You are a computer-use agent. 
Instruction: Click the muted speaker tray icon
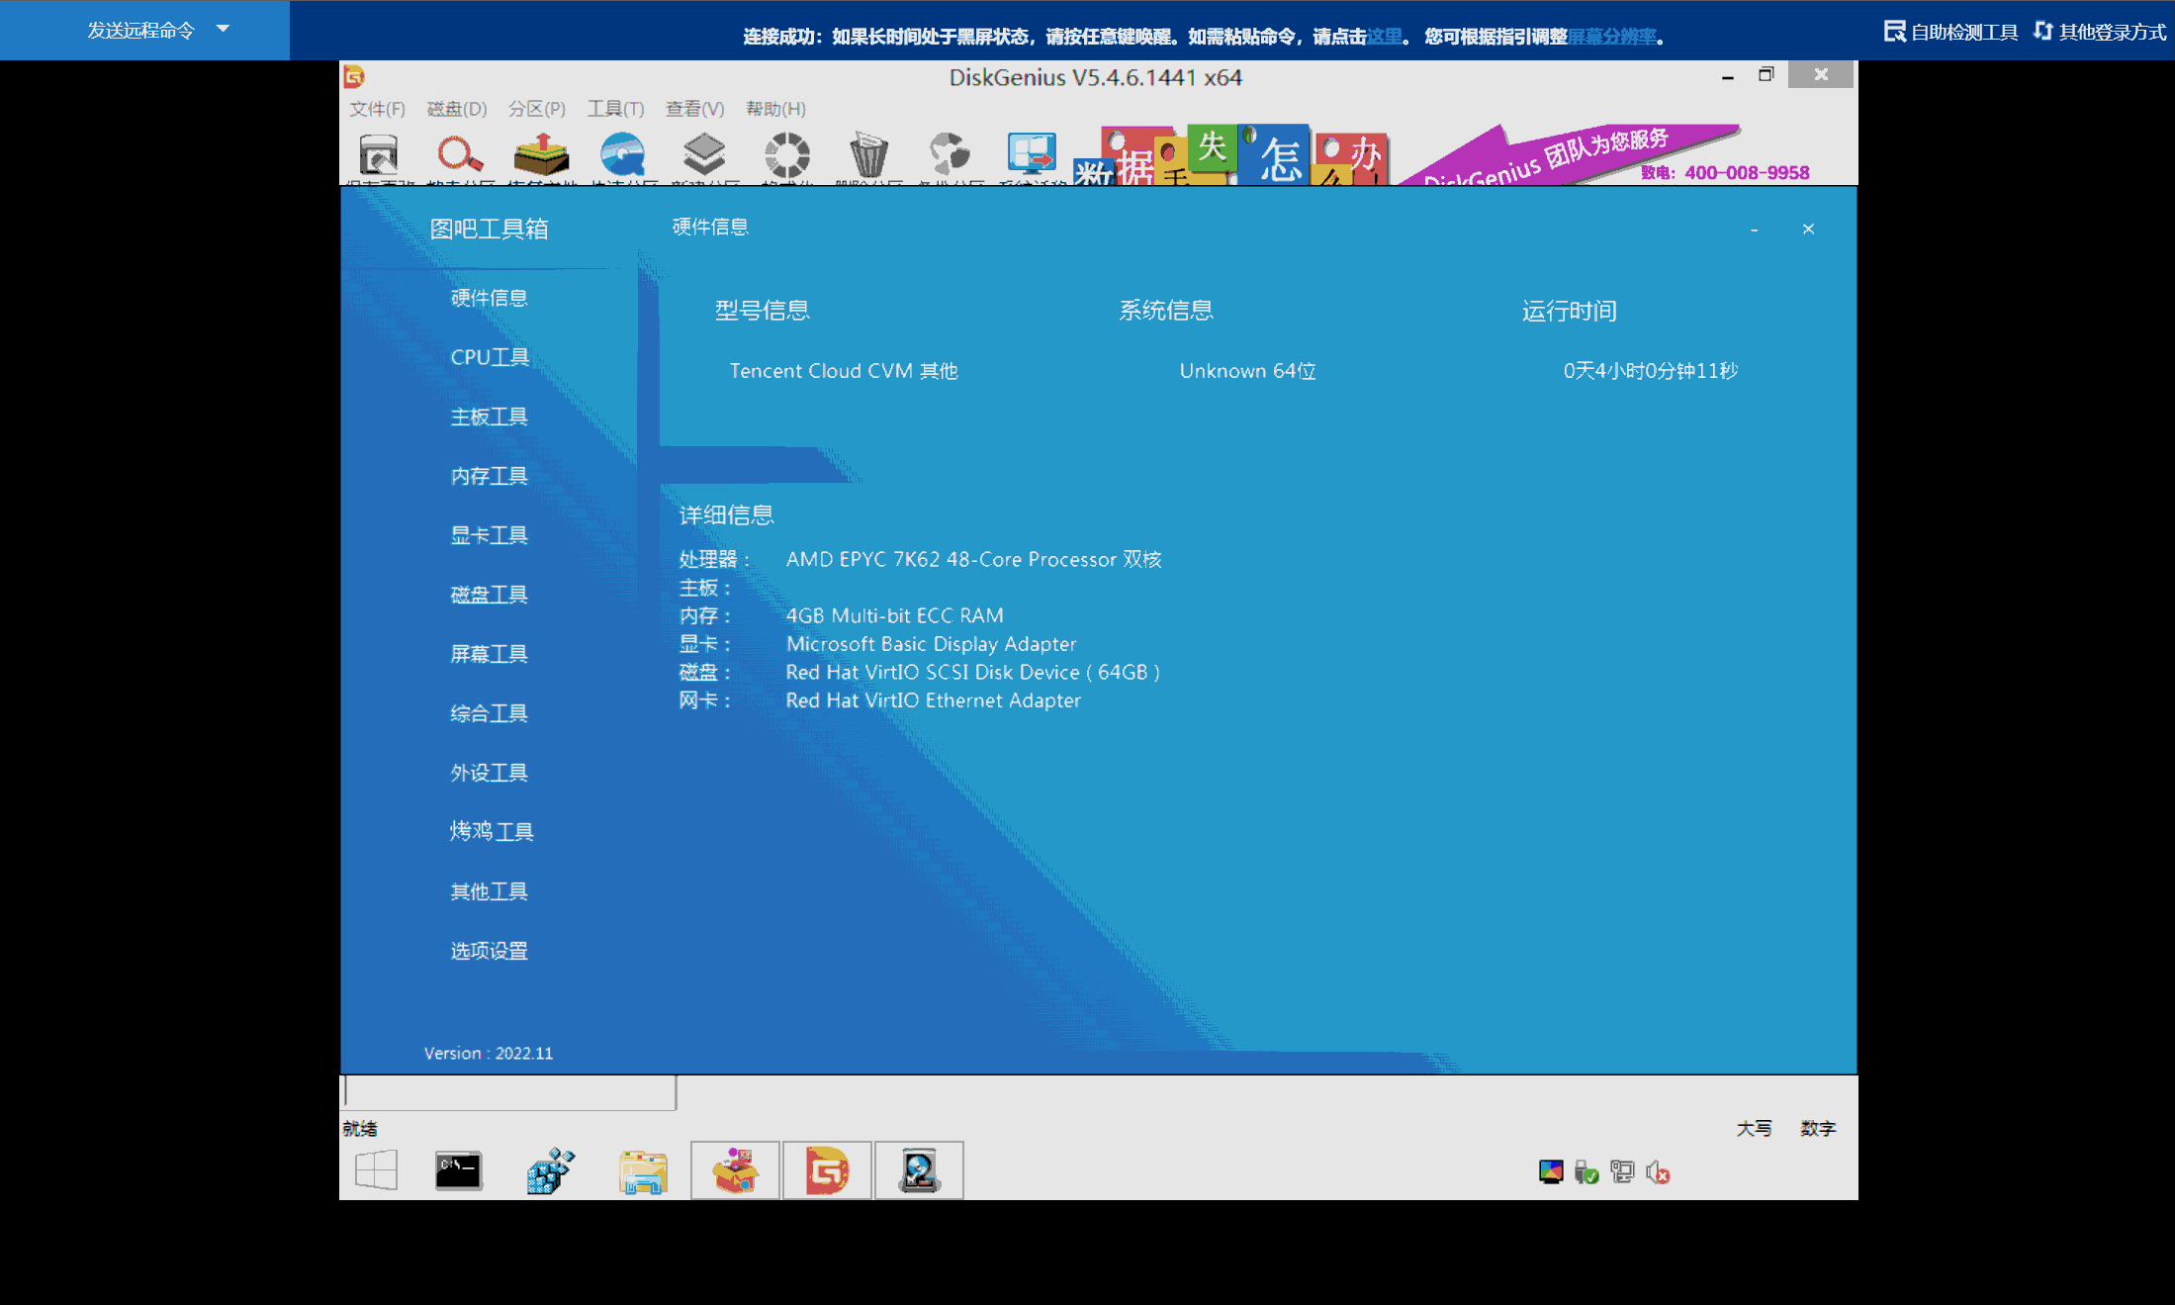click(1659, 1173)
